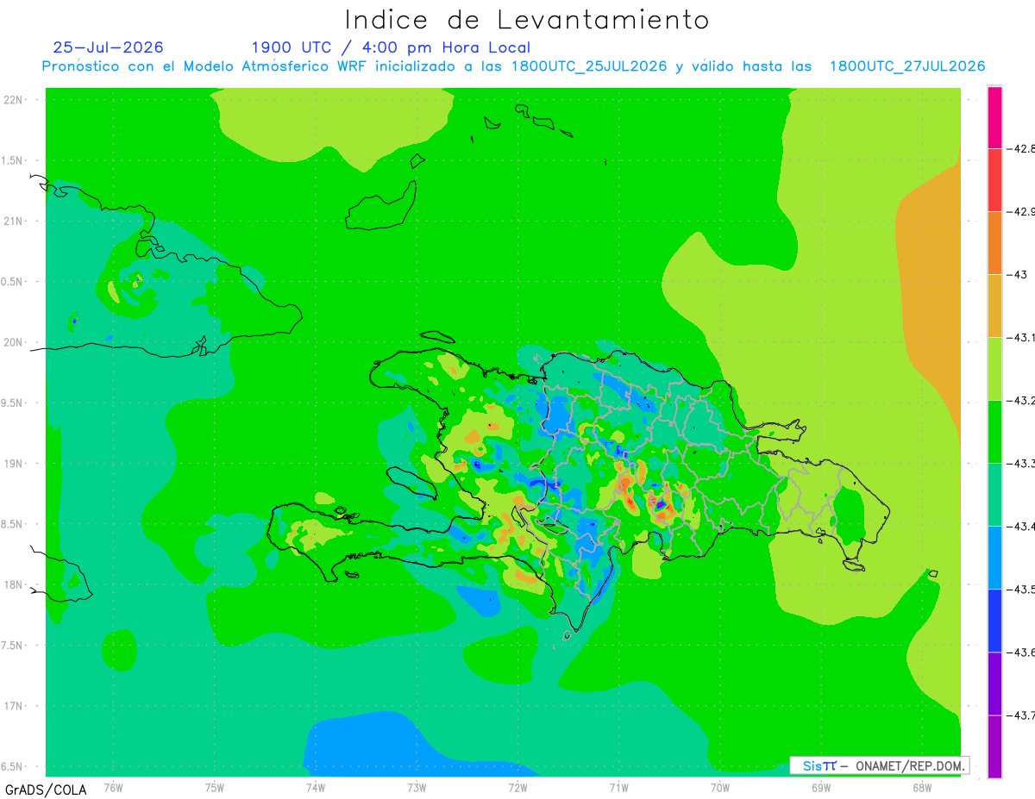Image resolution: width=1035 pixels, height=799 pixels.
Task: Click the 73W longitude label
Action: [x=417, y=787]
